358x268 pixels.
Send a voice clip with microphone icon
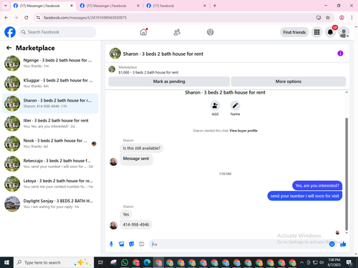click(x=111, y=244)
